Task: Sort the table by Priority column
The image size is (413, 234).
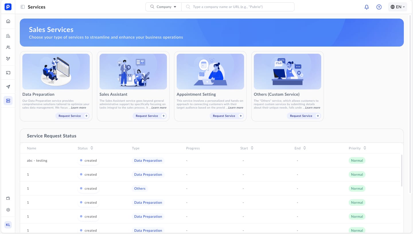Action: pyautogui.click(x=365, y=148)
